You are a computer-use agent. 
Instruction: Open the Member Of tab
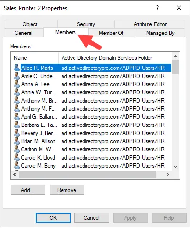click(x=111, y=33)
